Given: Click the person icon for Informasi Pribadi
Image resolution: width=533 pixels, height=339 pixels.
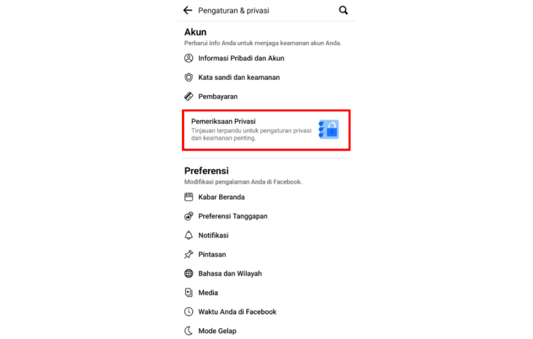Looking at the screenshot, I should [x=189, y=58].
